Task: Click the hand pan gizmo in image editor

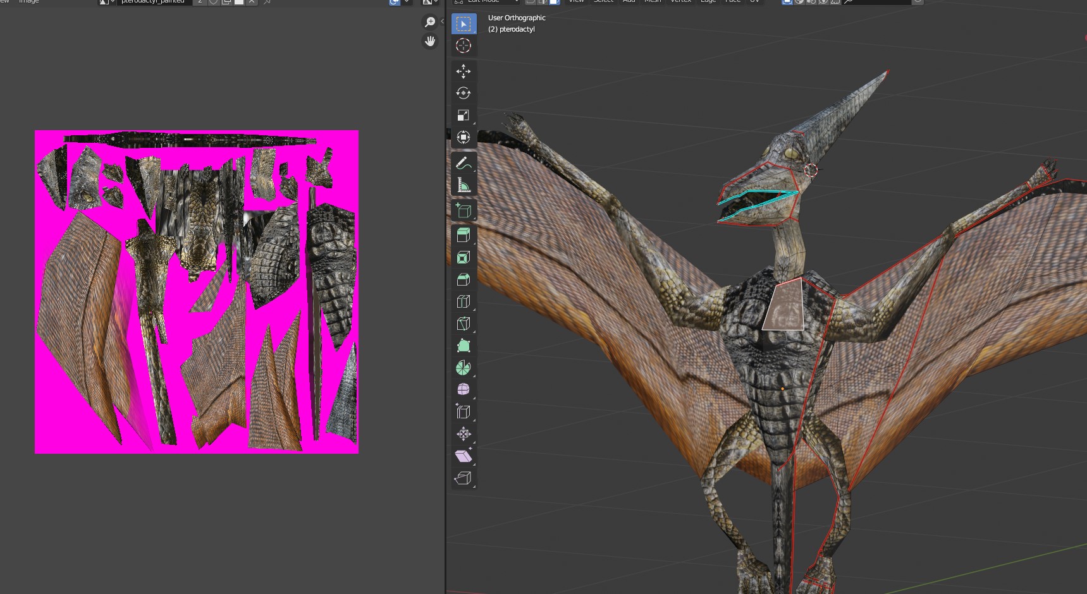Action: pyautogui.click(x=430, y=41)
